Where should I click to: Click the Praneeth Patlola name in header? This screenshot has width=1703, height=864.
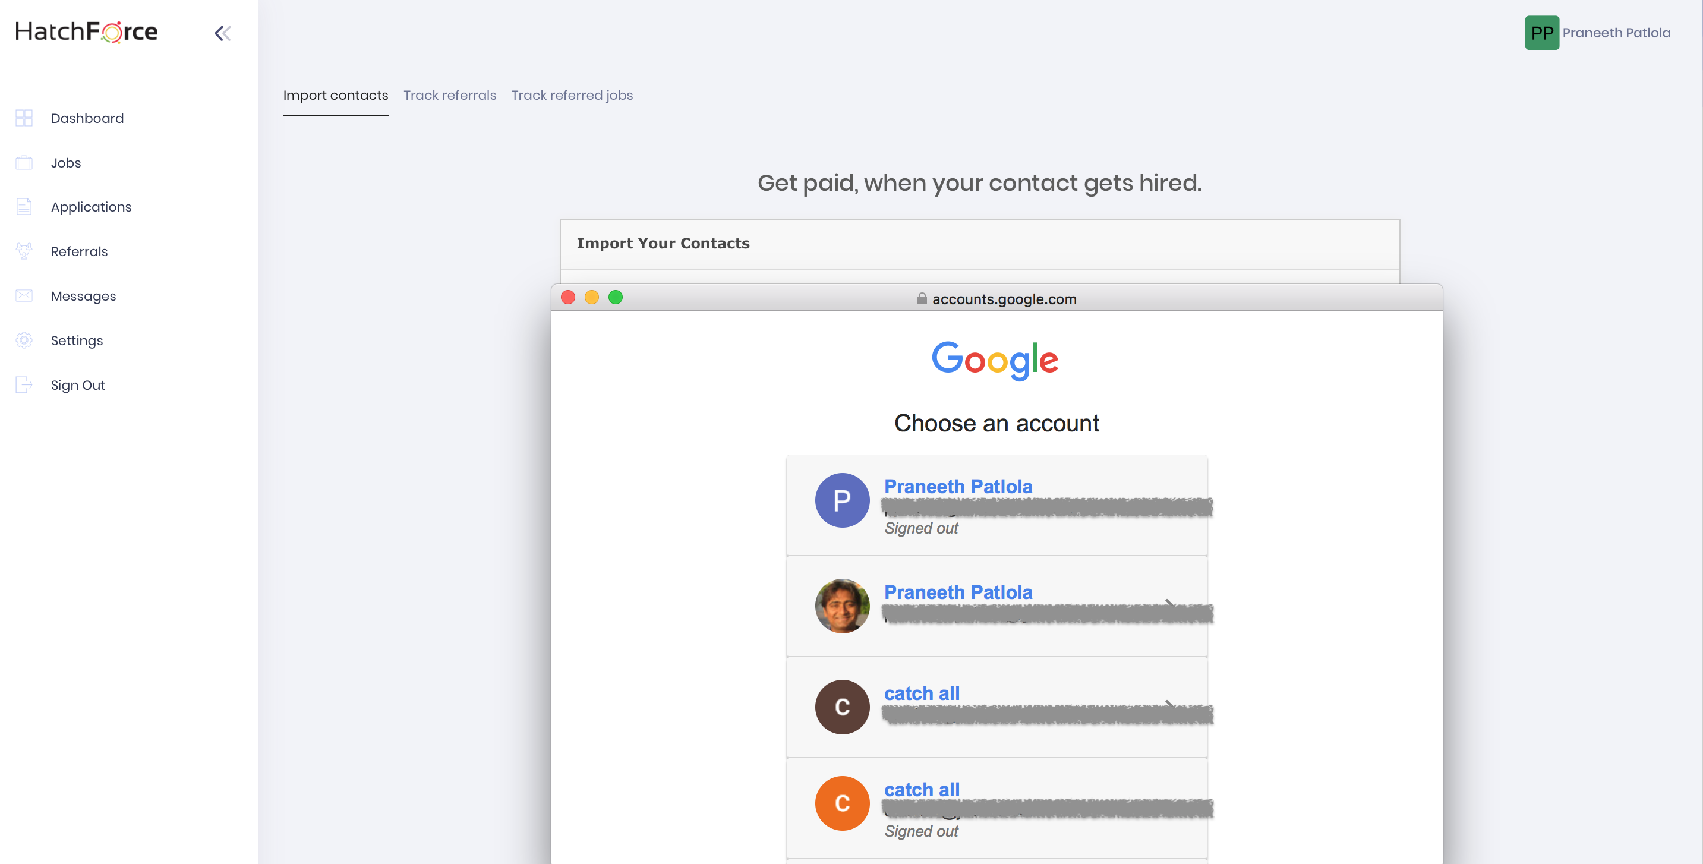point(1616,33)
